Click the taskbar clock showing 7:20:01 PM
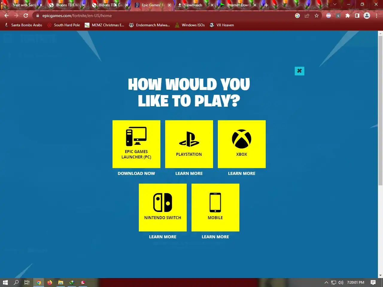383x287 pixels. 355,283
